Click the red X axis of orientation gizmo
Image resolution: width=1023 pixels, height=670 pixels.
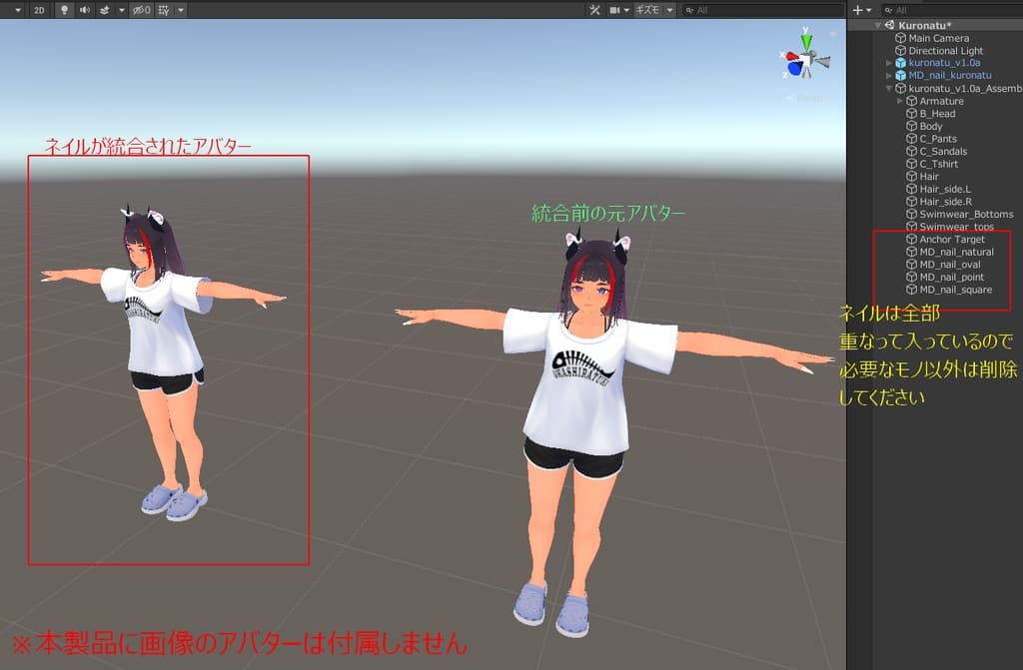(x=790, y=56)
